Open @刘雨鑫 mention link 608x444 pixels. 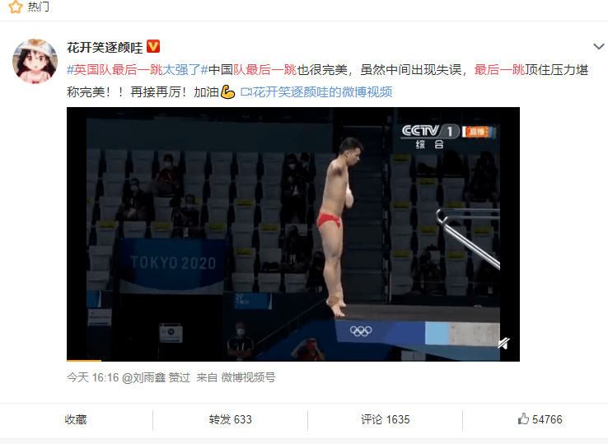pos(144,377)
